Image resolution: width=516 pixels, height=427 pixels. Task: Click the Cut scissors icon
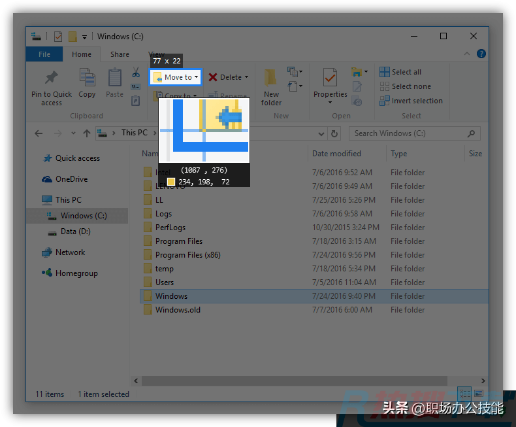pyautogui.click(x=136, y=72)
